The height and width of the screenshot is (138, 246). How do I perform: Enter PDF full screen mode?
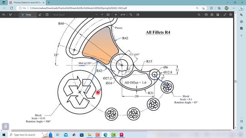pyautogui.click(x=225, y=15)
